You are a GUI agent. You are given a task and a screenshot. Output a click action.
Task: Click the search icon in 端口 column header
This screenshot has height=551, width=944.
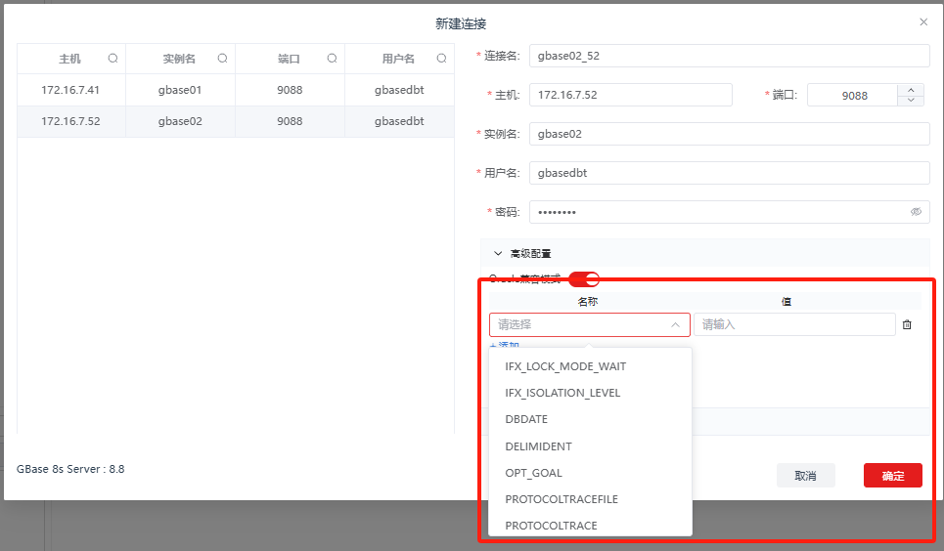click(x=332, y=59)
